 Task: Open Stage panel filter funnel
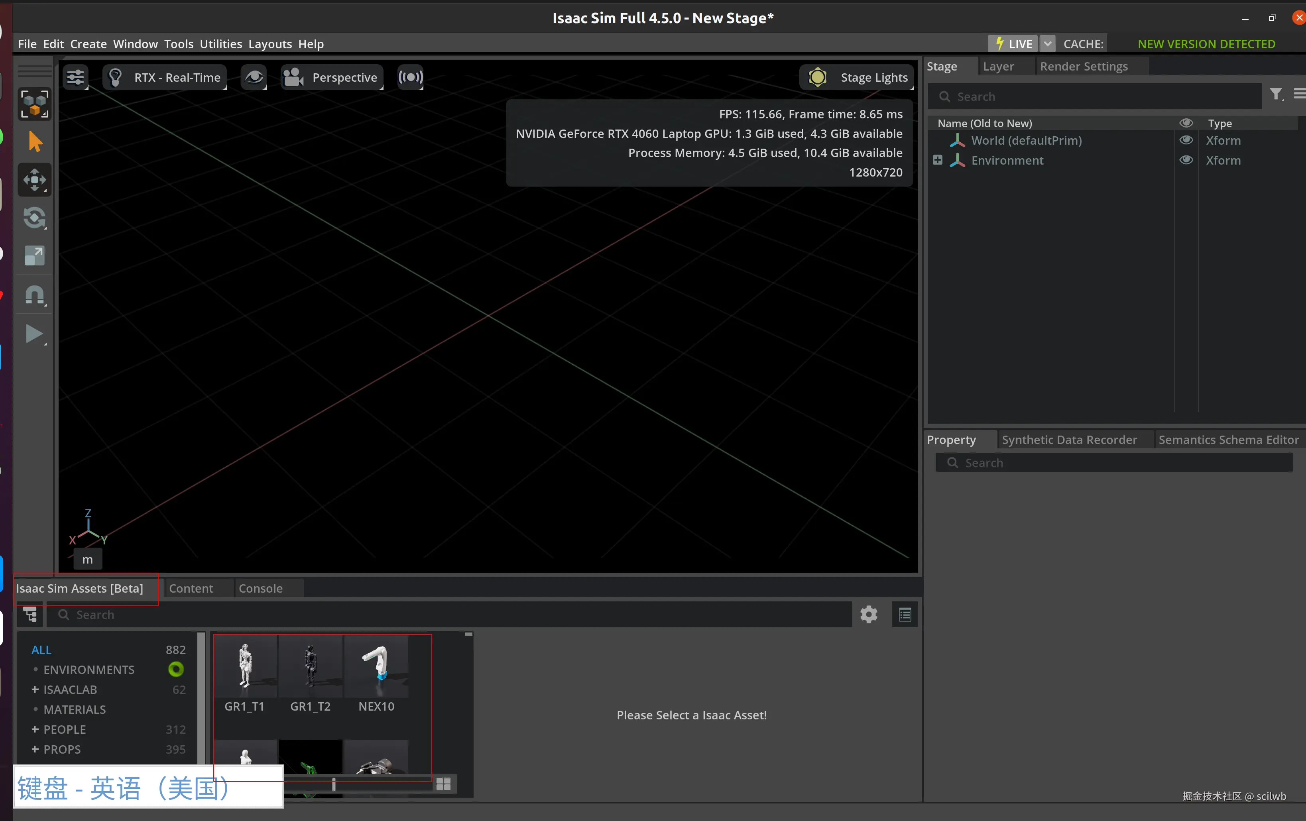pos(1276,94)
